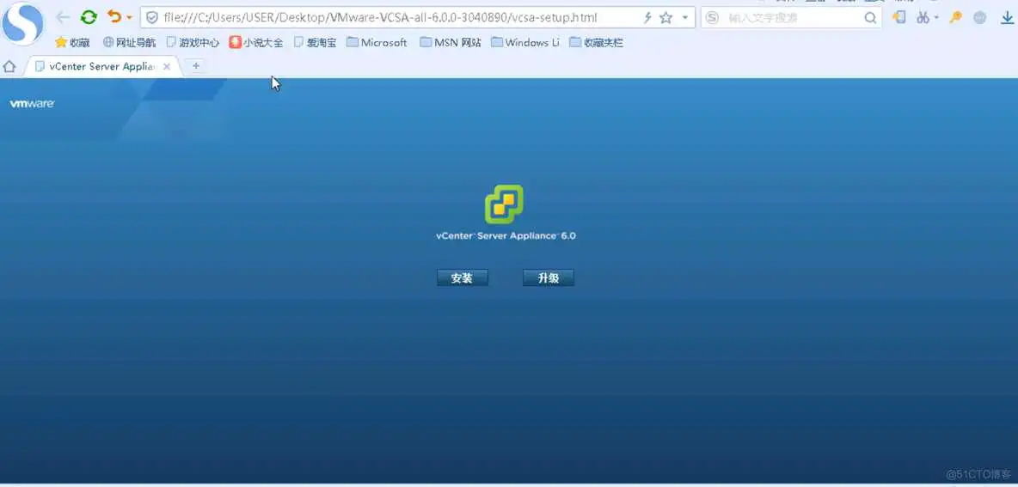The height and width of the screenshot is (487, 1018).
Task: Open the 游戏中心 bookmark
Action: click(x=193, y=43)
